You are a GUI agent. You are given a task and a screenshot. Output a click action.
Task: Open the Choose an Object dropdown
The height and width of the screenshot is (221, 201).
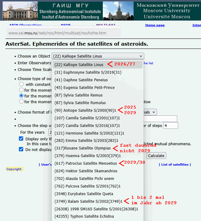(x=98, y=56)
